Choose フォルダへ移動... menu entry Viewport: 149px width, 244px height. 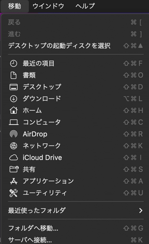(x=76, y=228)
